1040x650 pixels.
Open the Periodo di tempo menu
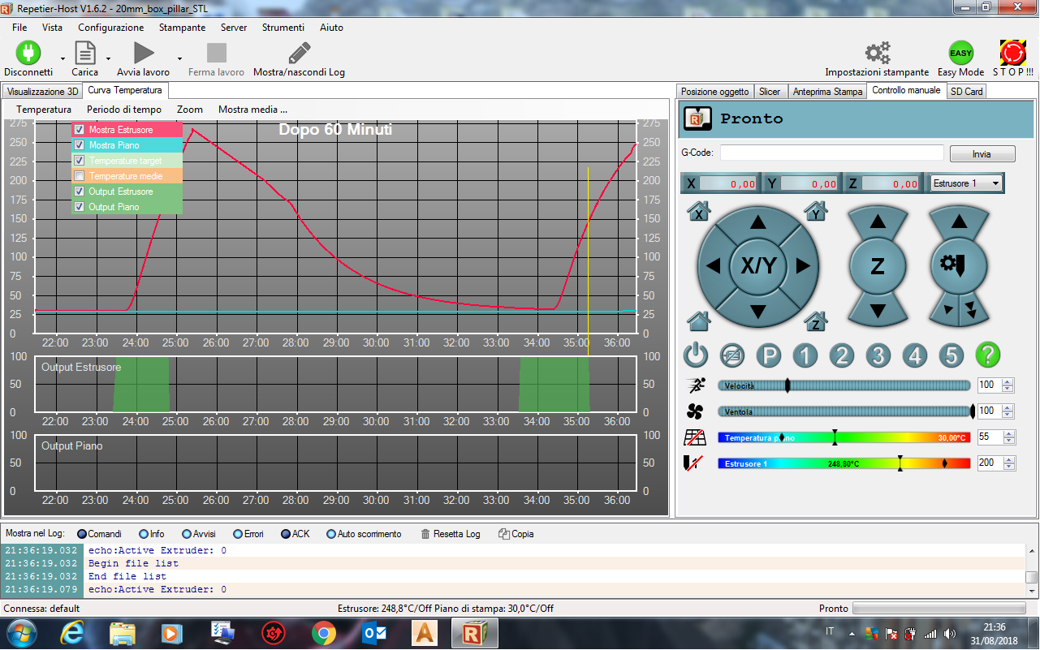tap(124, 110)
